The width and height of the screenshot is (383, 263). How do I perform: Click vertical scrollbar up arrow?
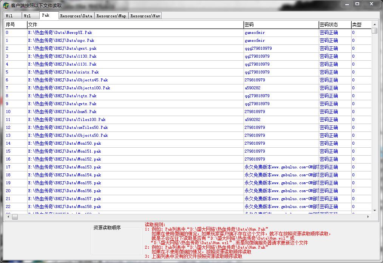[x=374, y=24]
